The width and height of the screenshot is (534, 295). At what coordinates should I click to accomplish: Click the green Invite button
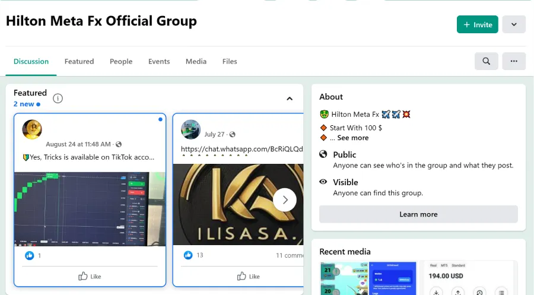[x=477, y=24]
